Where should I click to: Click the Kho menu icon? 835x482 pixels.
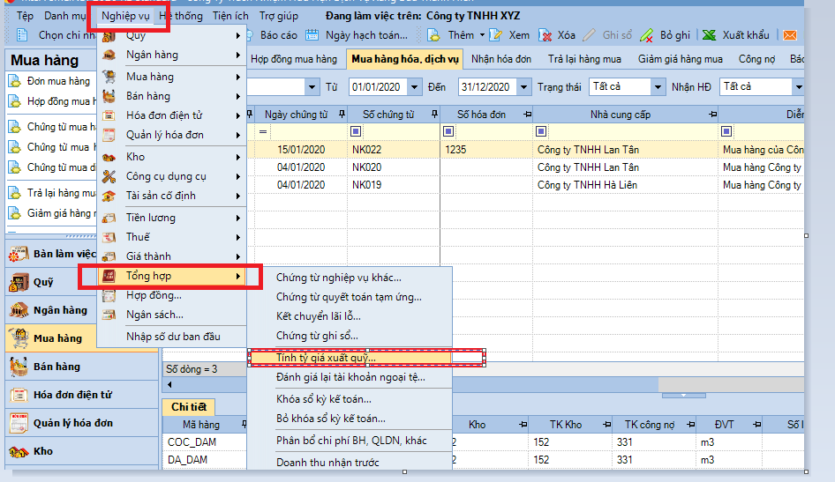[x=109, y=157]
